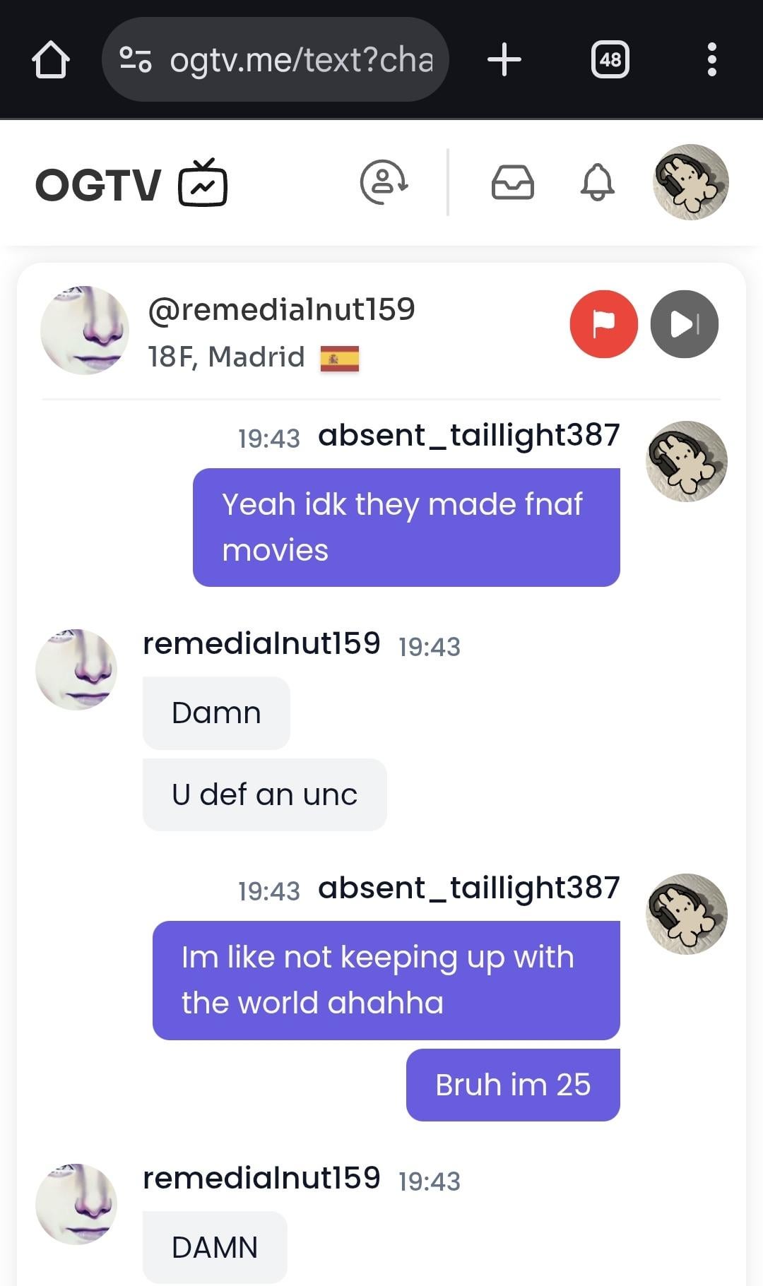Open the site info icon in address bar
The height and width of the screenshot is (1286, 763).
tap(135, 59)
